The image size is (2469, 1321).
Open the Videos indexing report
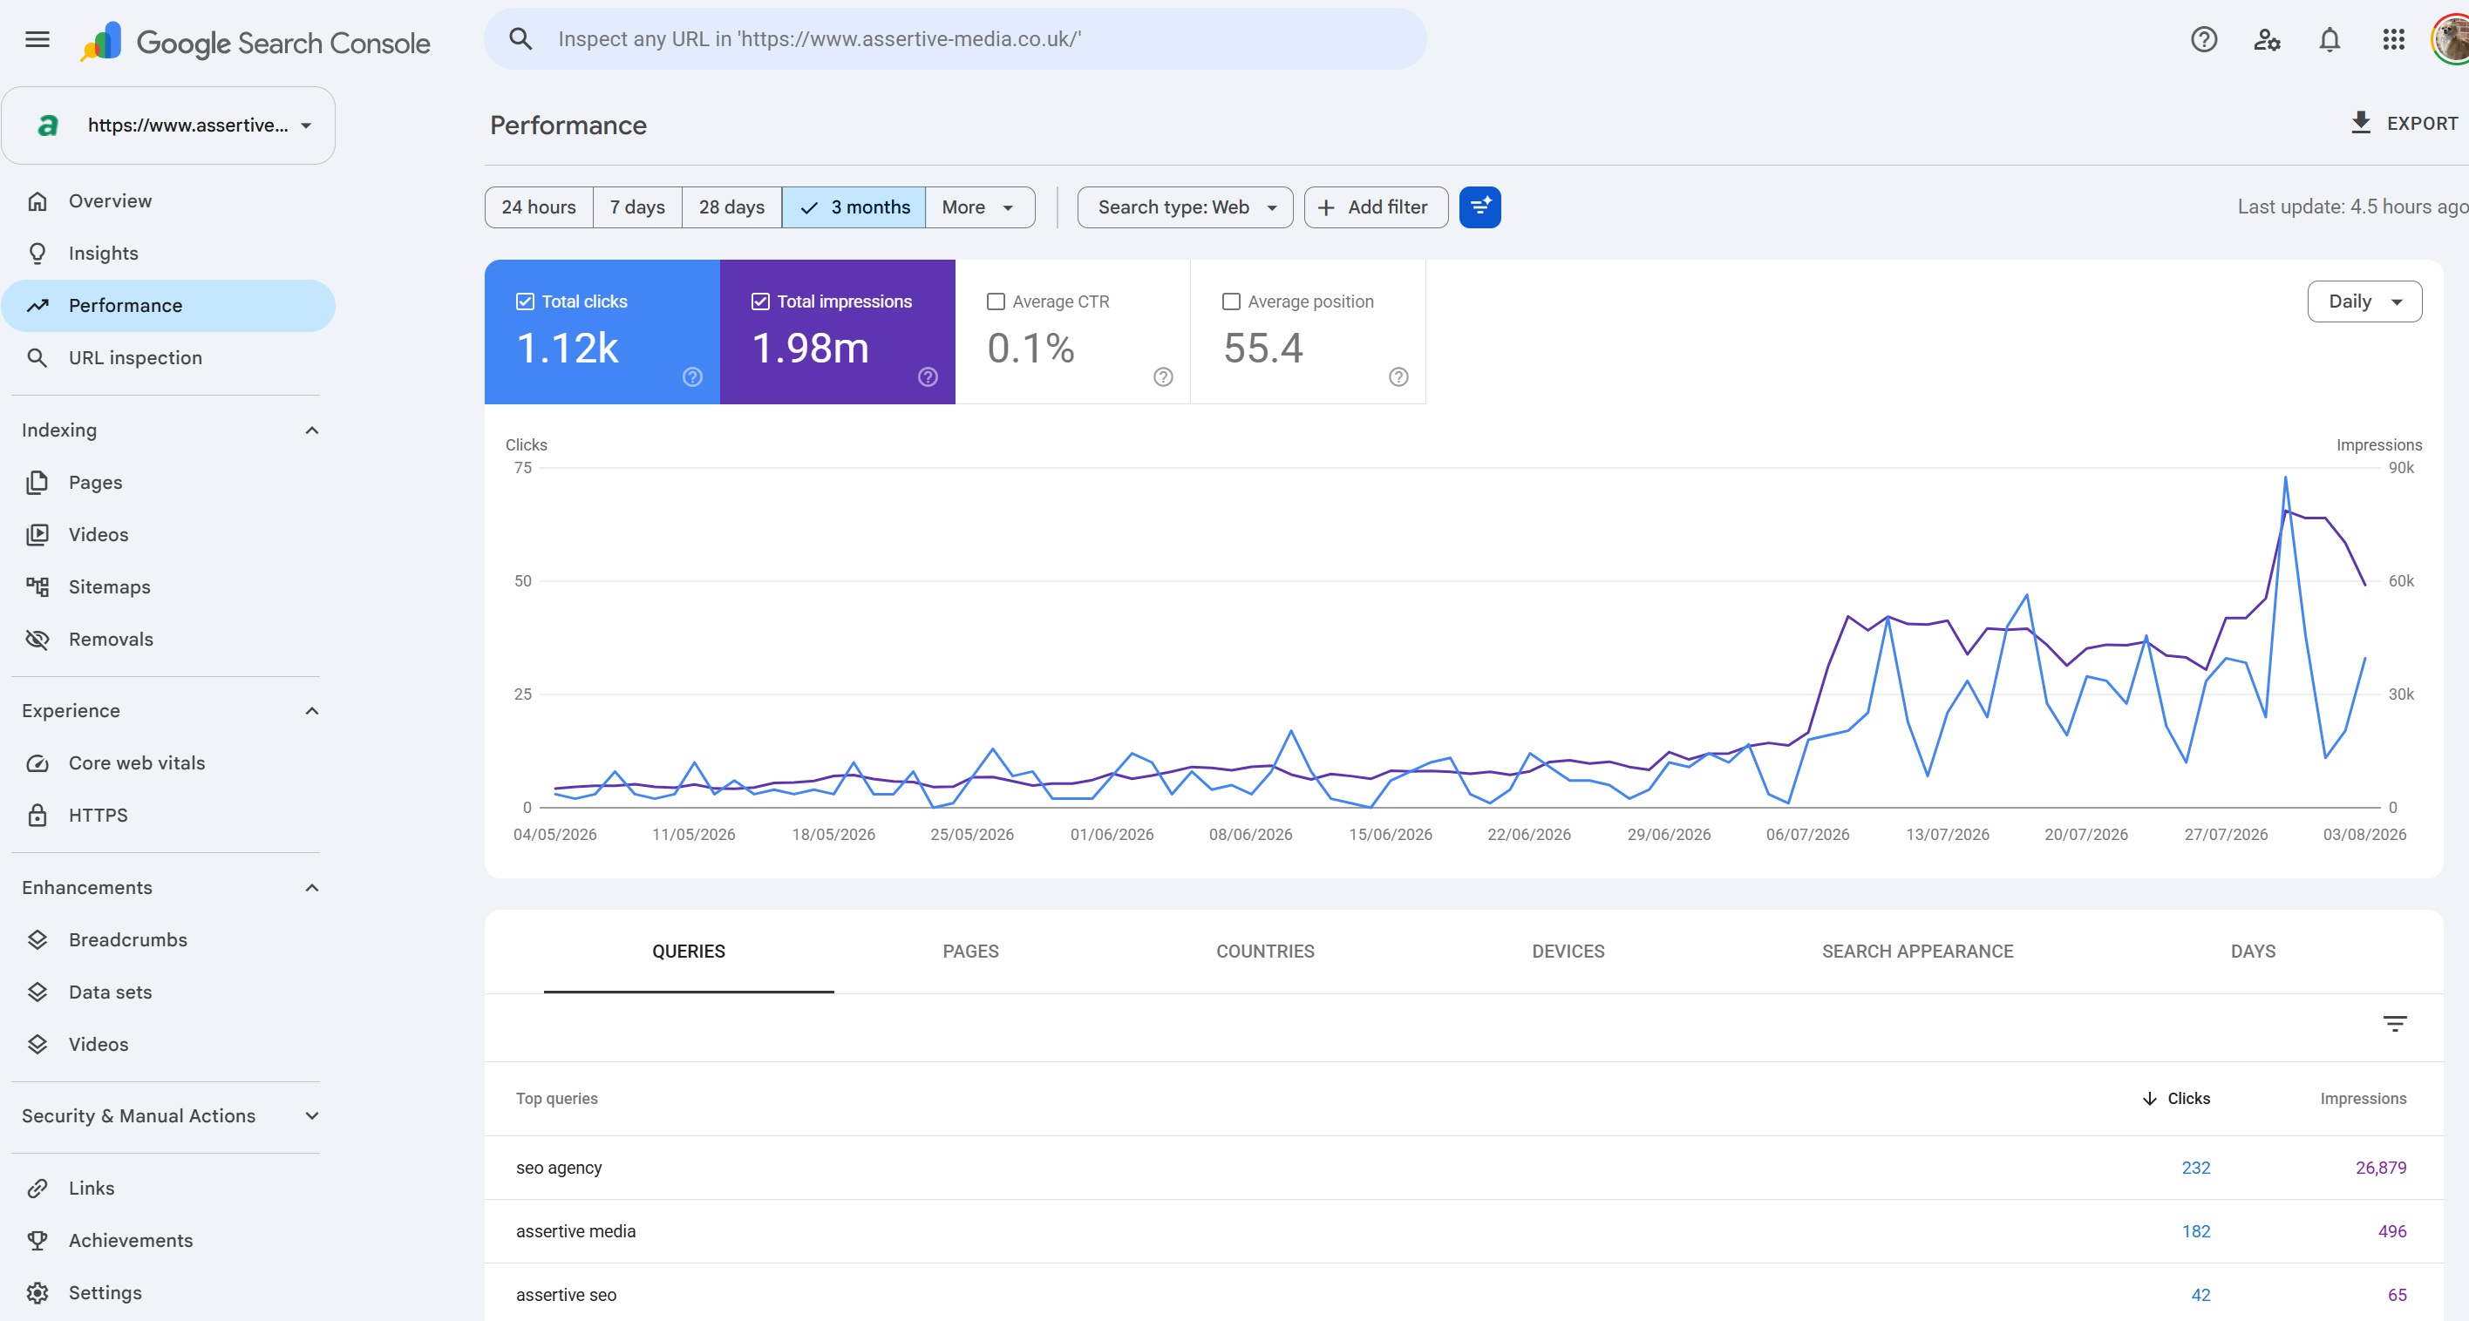(168, 534)
